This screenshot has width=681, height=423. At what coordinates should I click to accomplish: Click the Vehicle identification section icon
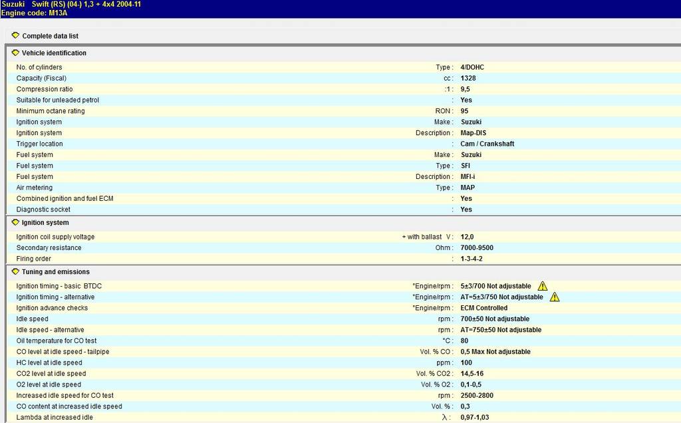pos(16,53)
